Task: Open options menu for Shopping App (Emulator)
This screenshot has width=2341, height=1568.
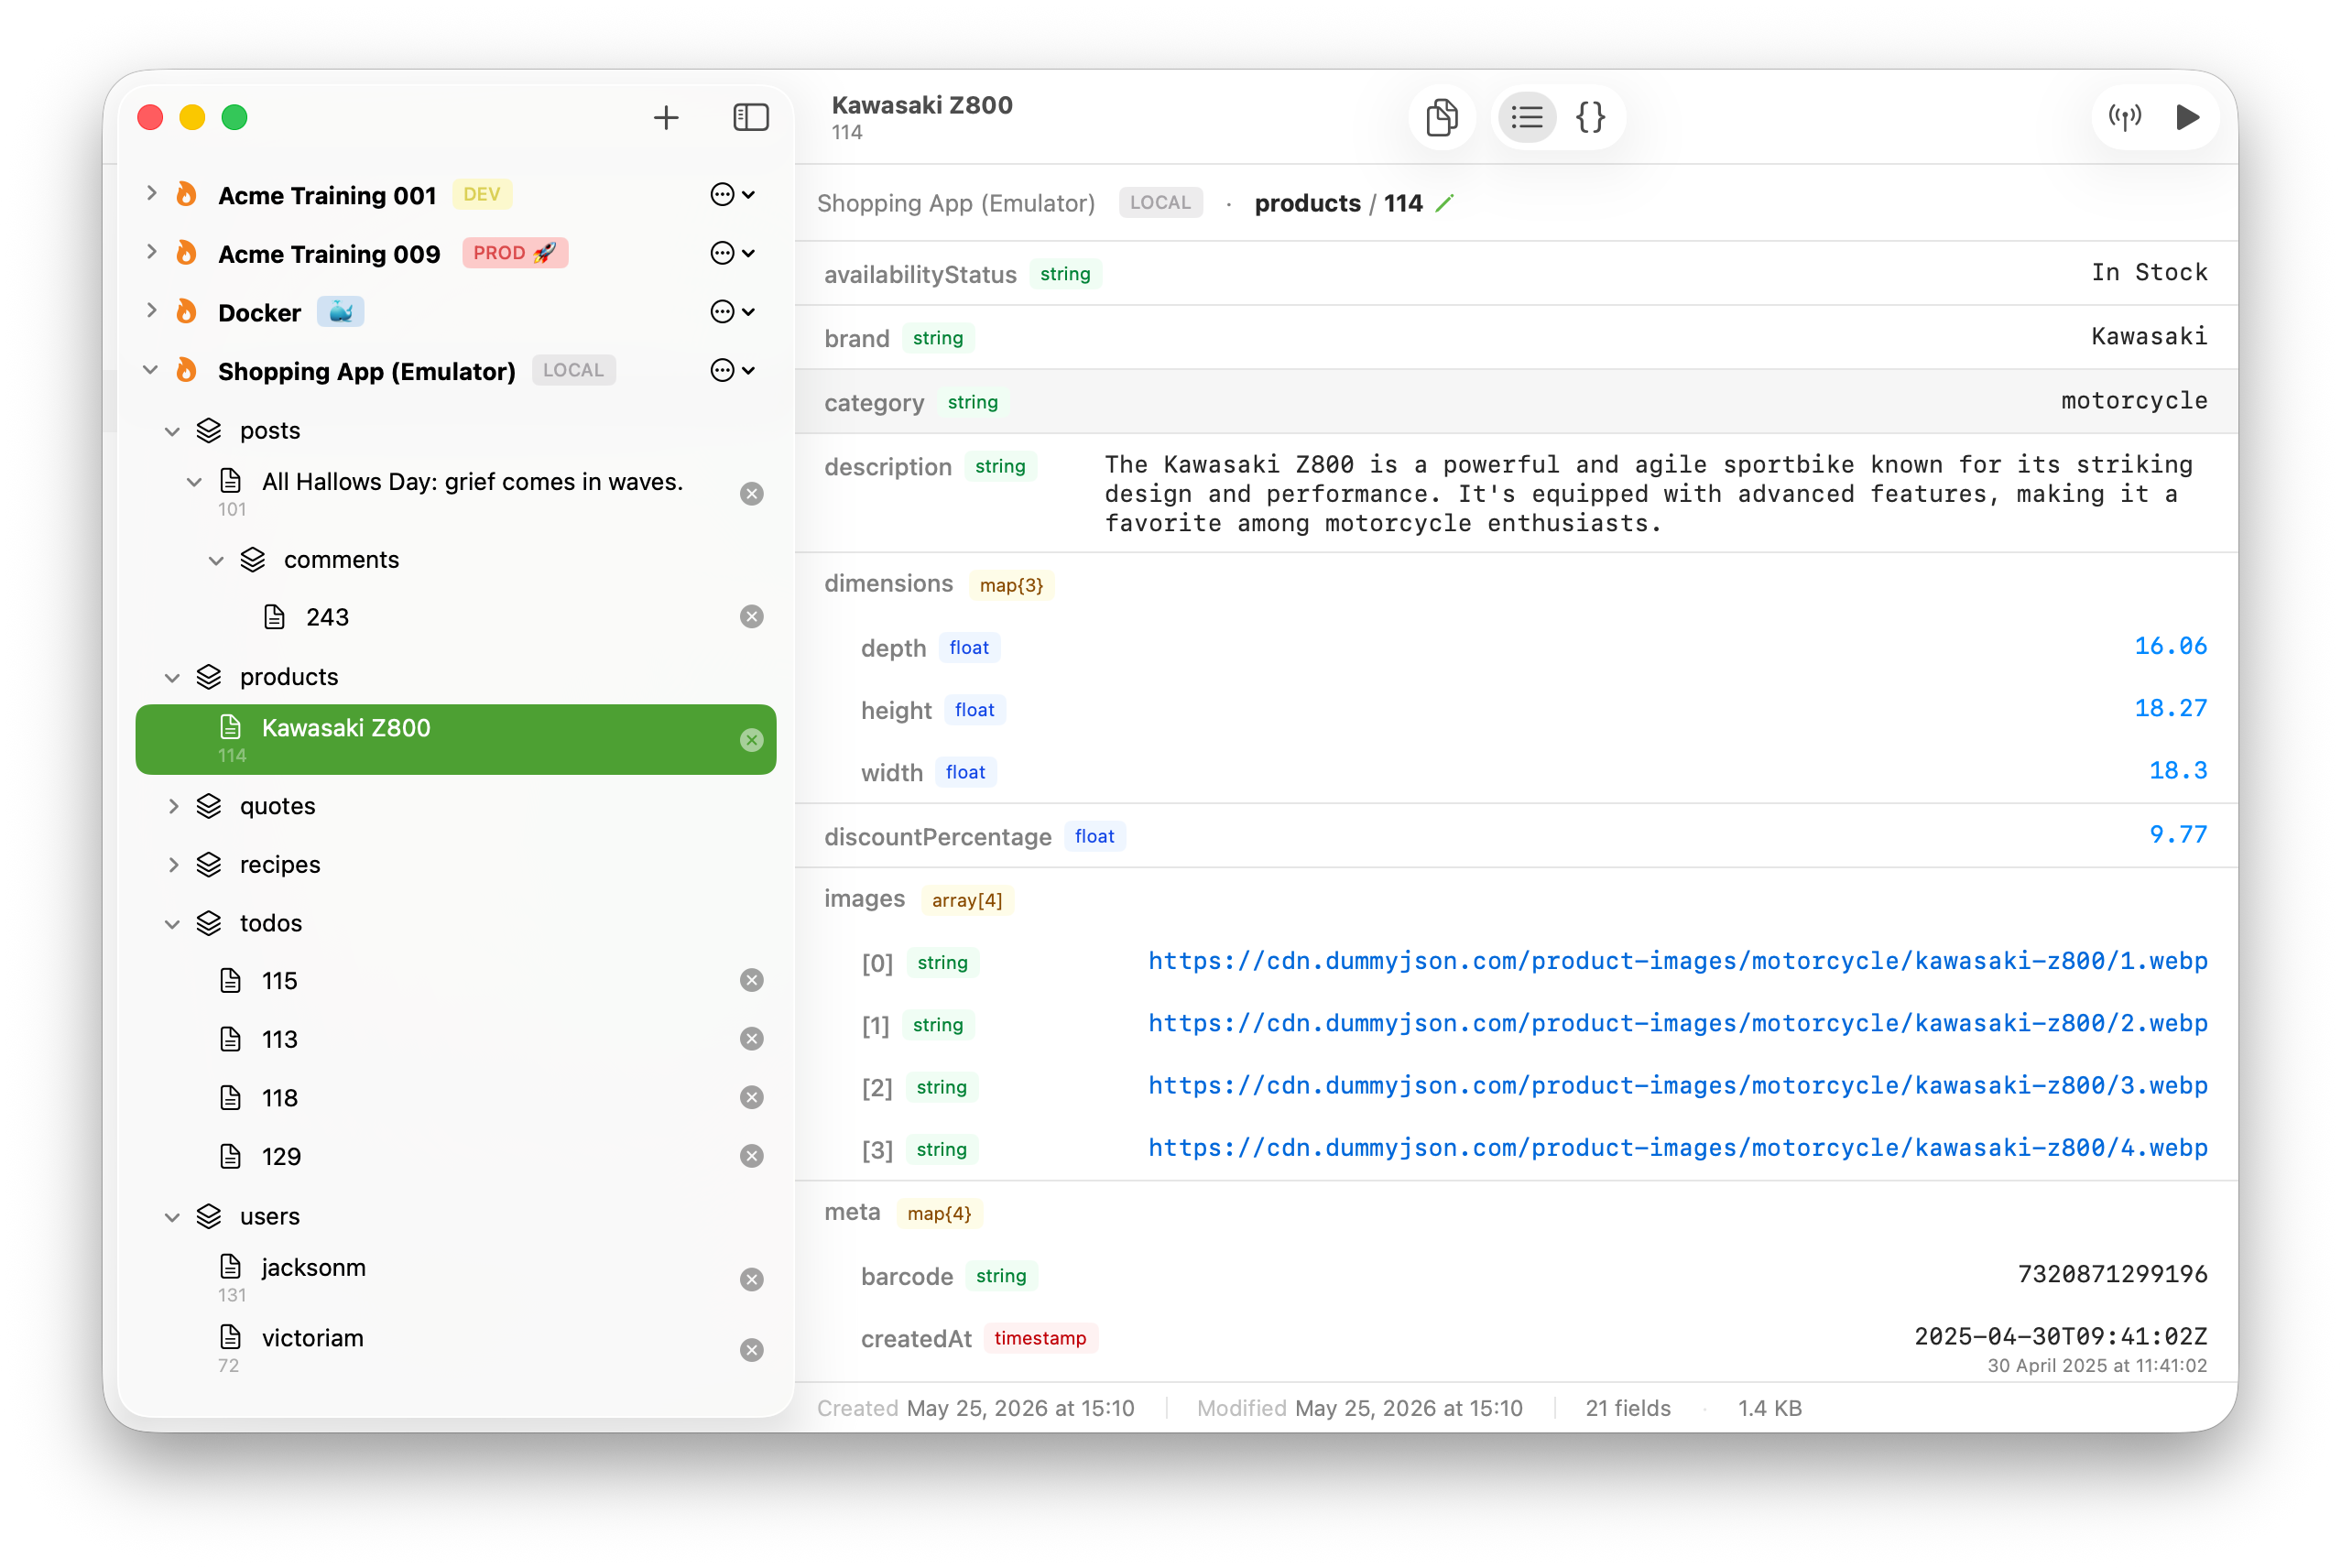Action: click(732, 370)
